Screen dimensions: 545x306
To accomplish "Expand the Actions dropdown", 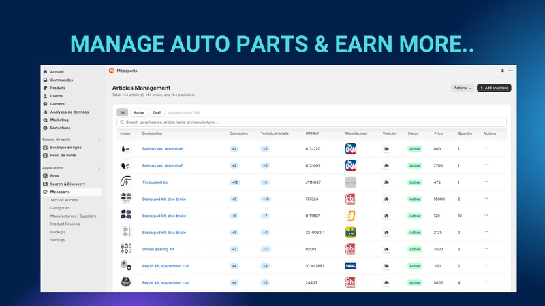I will pos(463,88).
